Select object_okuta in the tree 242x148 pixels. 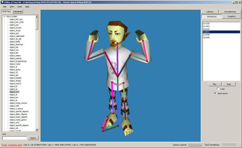[x=15, y=31]
